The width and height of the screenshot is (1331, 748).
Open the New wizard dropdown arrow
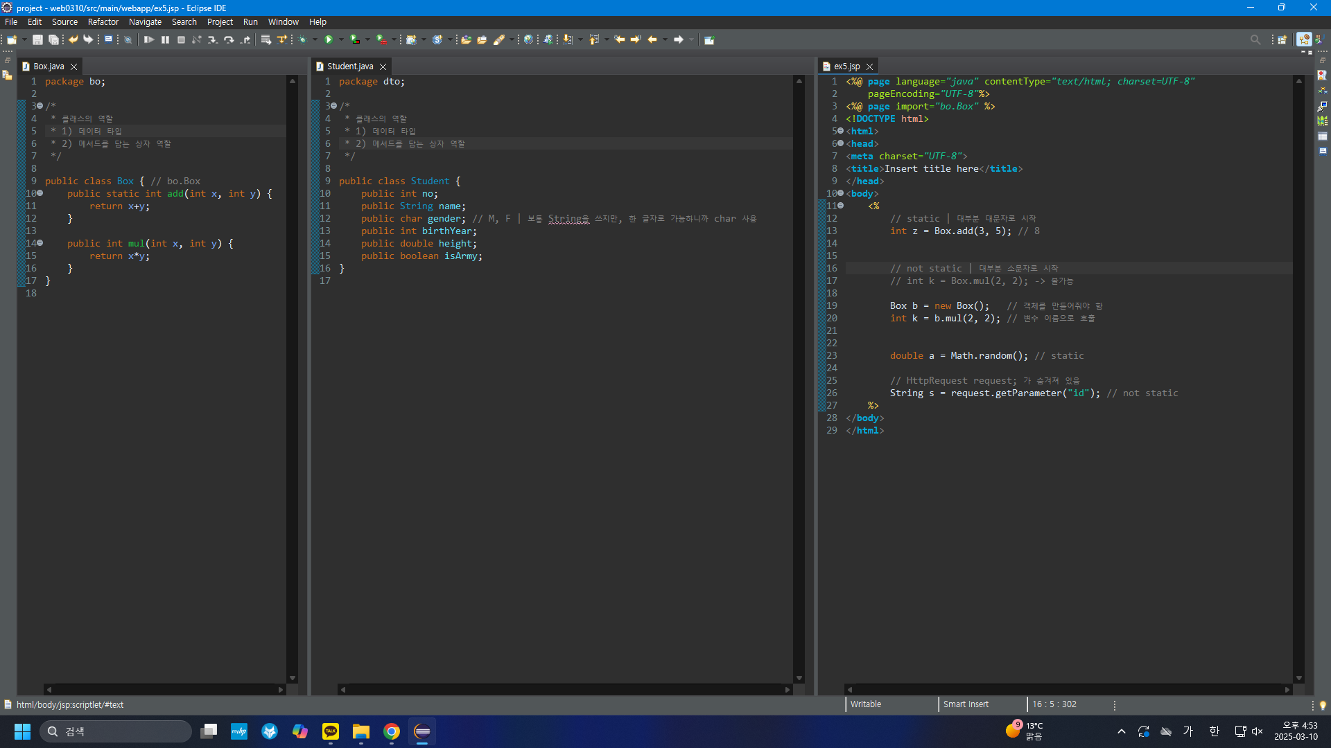24,40
